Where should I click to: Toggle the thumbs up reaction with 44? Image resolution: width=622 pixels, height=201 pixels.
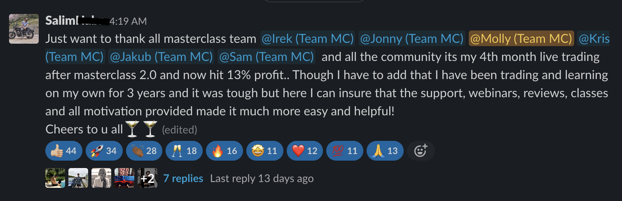pyautogui.click(x=64, y=151)
